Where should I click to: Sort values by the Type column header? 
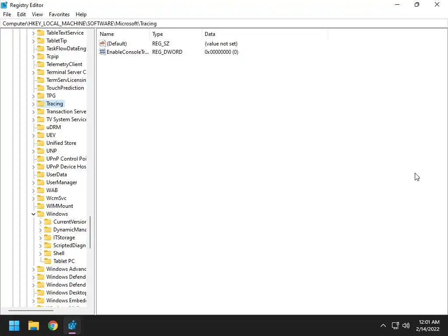(x=176, y=34)
